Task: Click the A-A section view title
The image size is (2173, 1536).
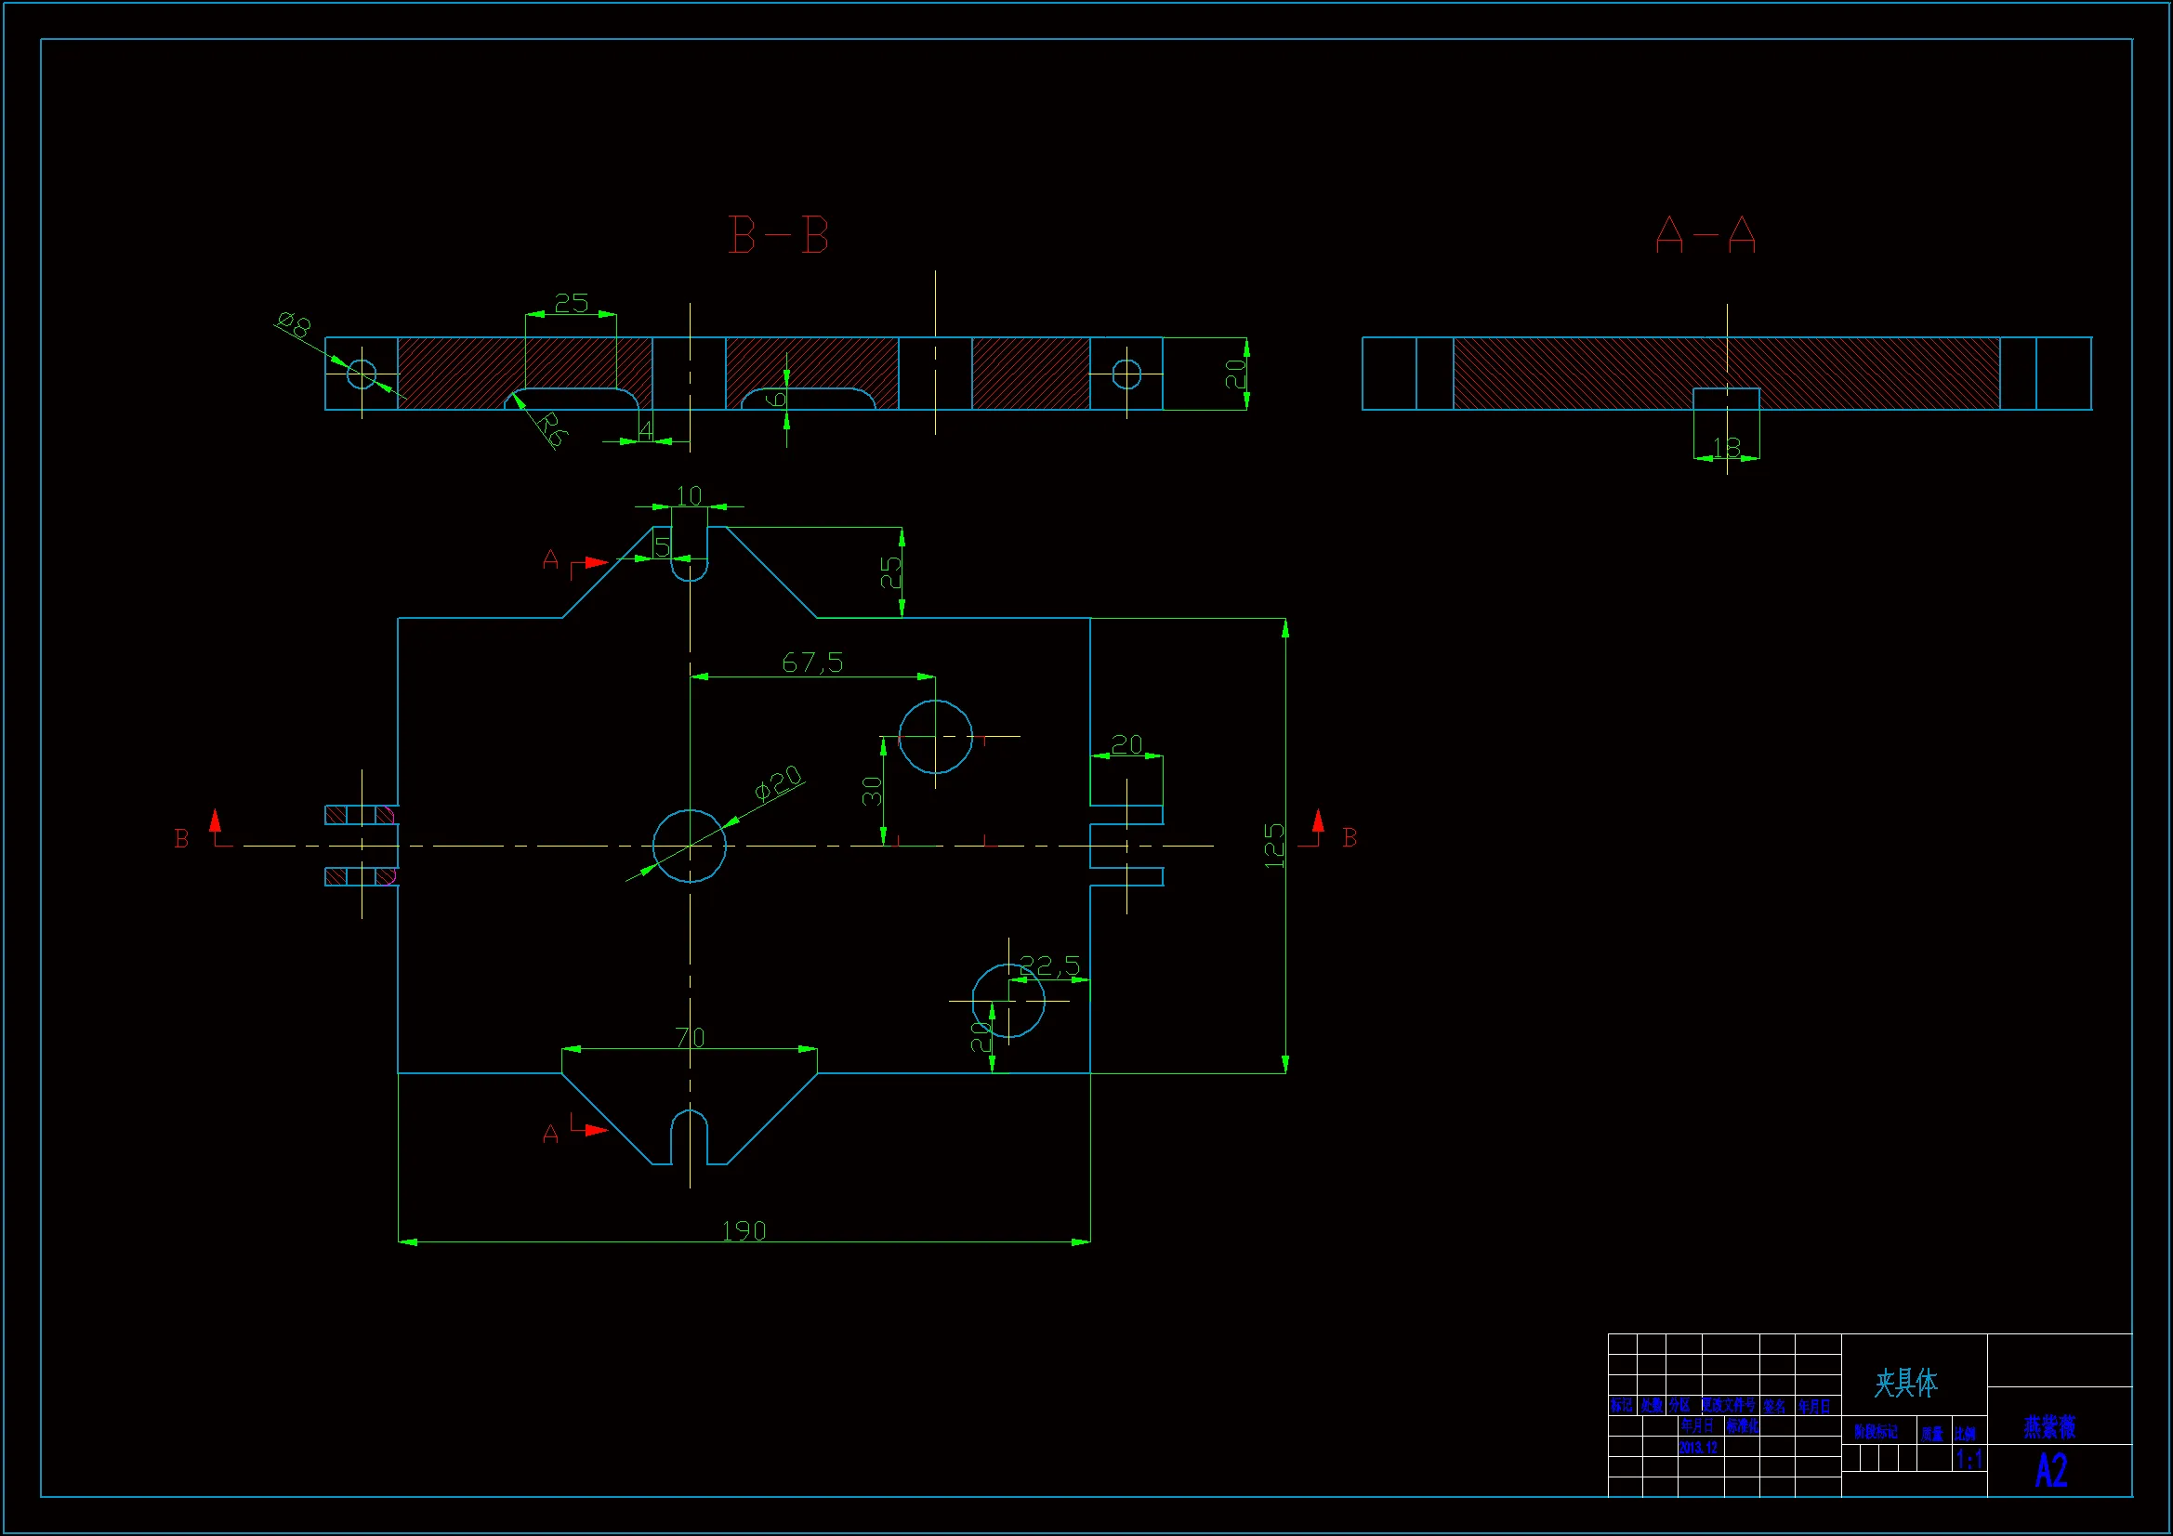Action: pyautogui.click(x=1705, y=235)
